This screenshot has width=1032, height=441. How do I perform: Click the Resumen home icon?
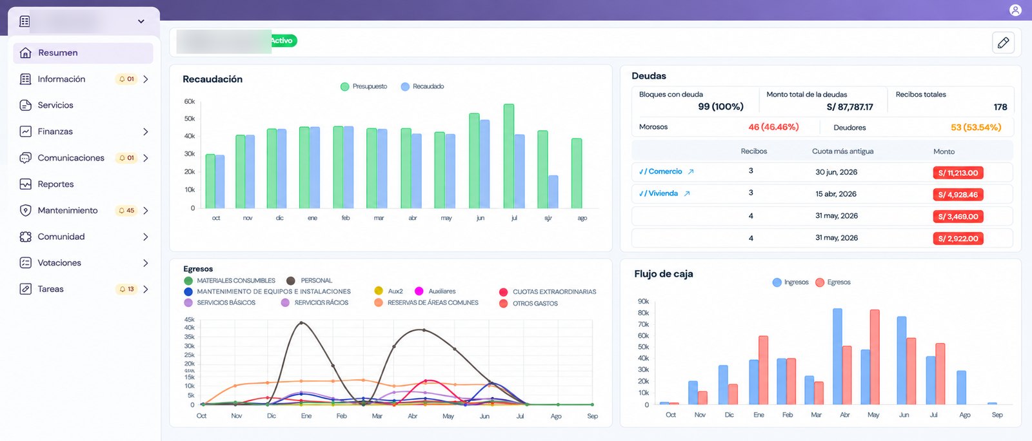pyautogui.click(x=25, y=53)
